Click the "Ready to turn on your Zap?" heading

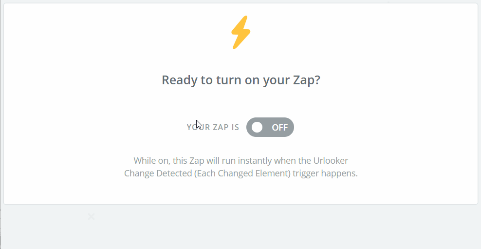[x=240, y=80]
